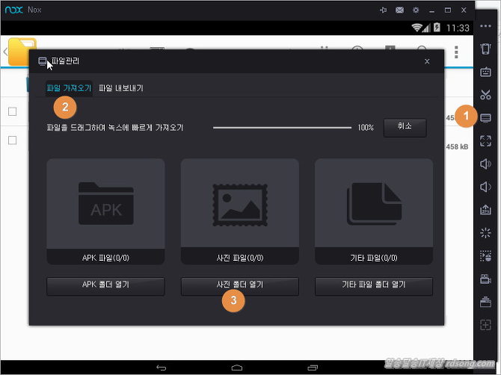Viewport: 501px width, 375px height.
Task: Click the 기타 파일 폴더 열기 button
Action: point(374,285)
